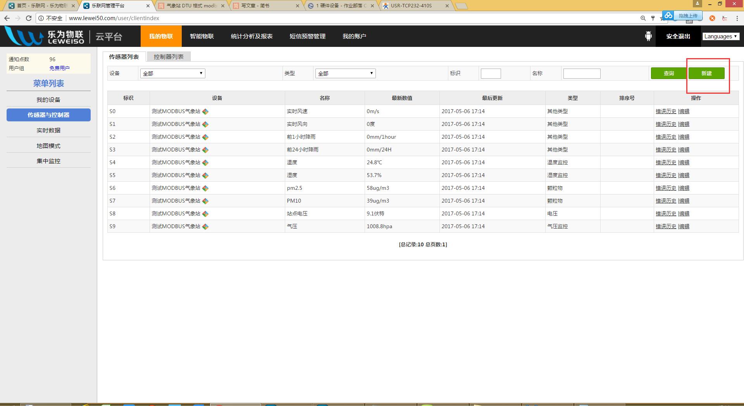744x406 pixels.
Task: Open 统计分析及报表 menu
Action: coord(252,36)
